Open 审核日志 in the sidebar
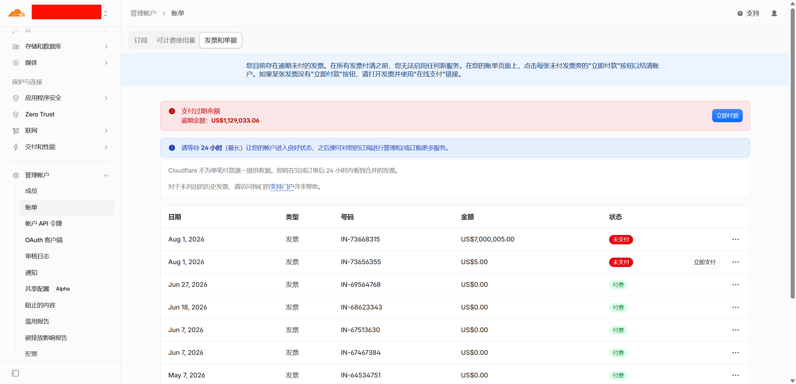The image size is (796, 384). (67, 256)
